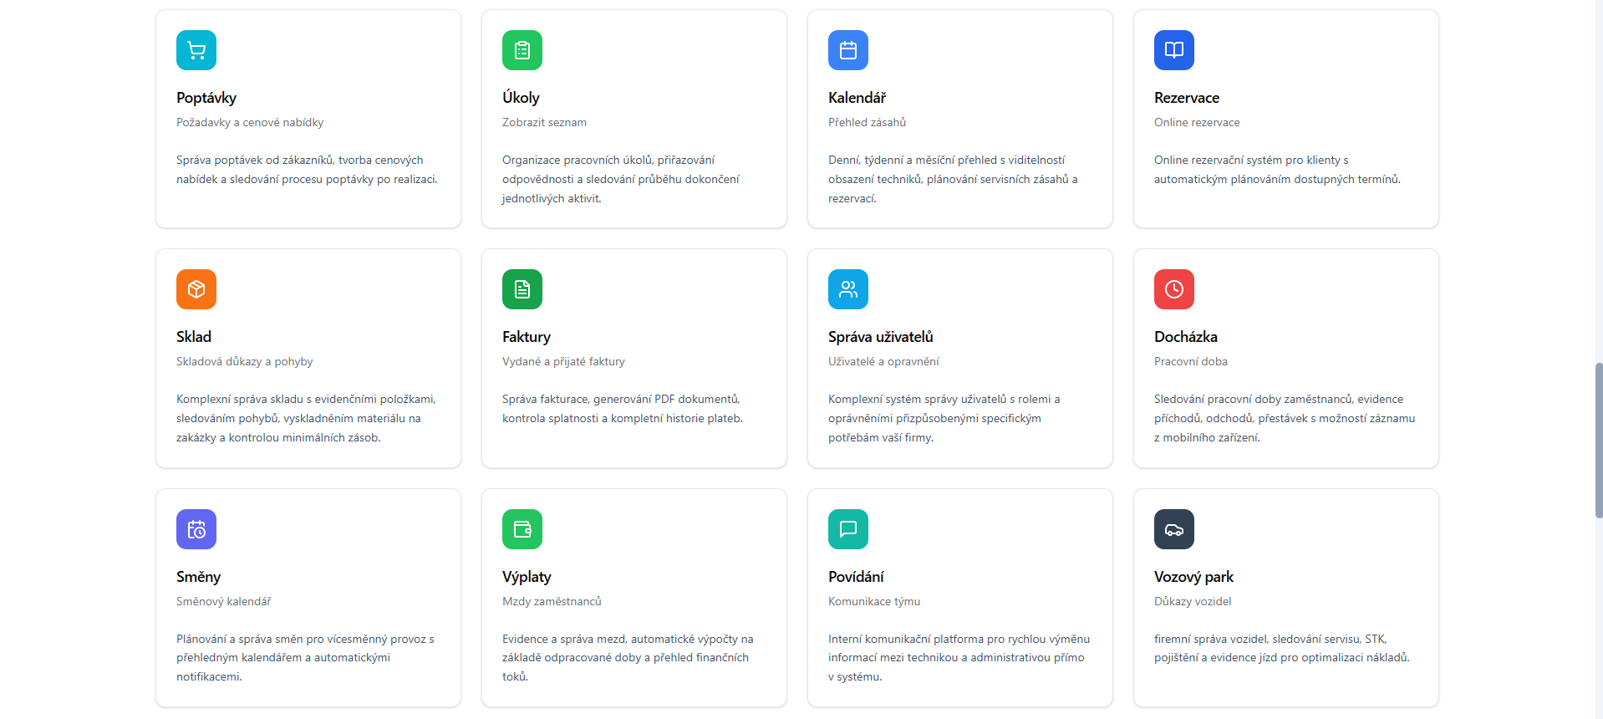The height and width of the screenshot is (719, 1603).
Task: Click the orange Sklad box icon
Action: pos(196,289)
